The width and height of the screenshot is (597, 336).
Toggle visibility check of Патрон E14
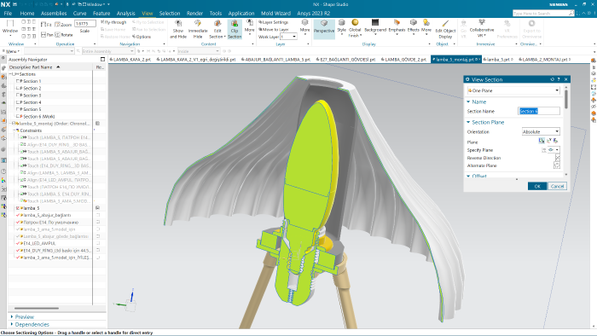coord(18,223)
